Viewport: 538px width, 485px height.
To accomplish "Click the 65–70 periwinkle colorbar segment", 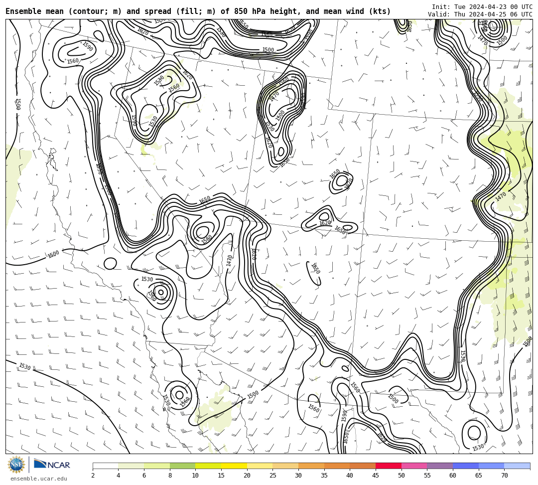I will click(491, 466).
